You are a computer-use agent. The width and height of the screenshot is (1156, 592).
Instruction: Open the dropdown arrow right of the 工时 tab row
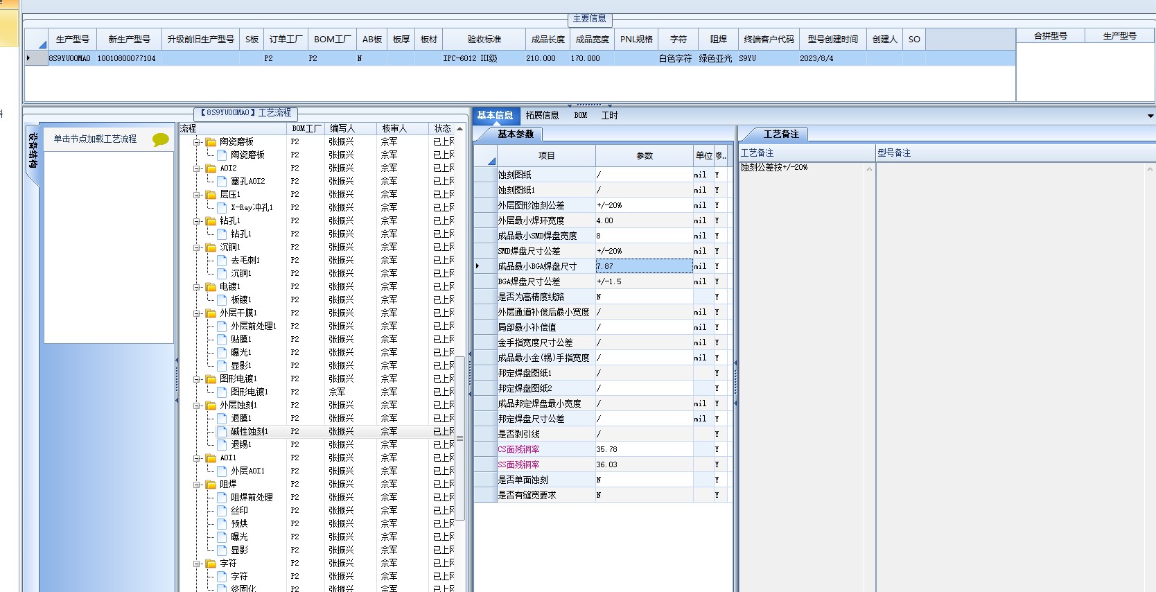point(1150,116)
